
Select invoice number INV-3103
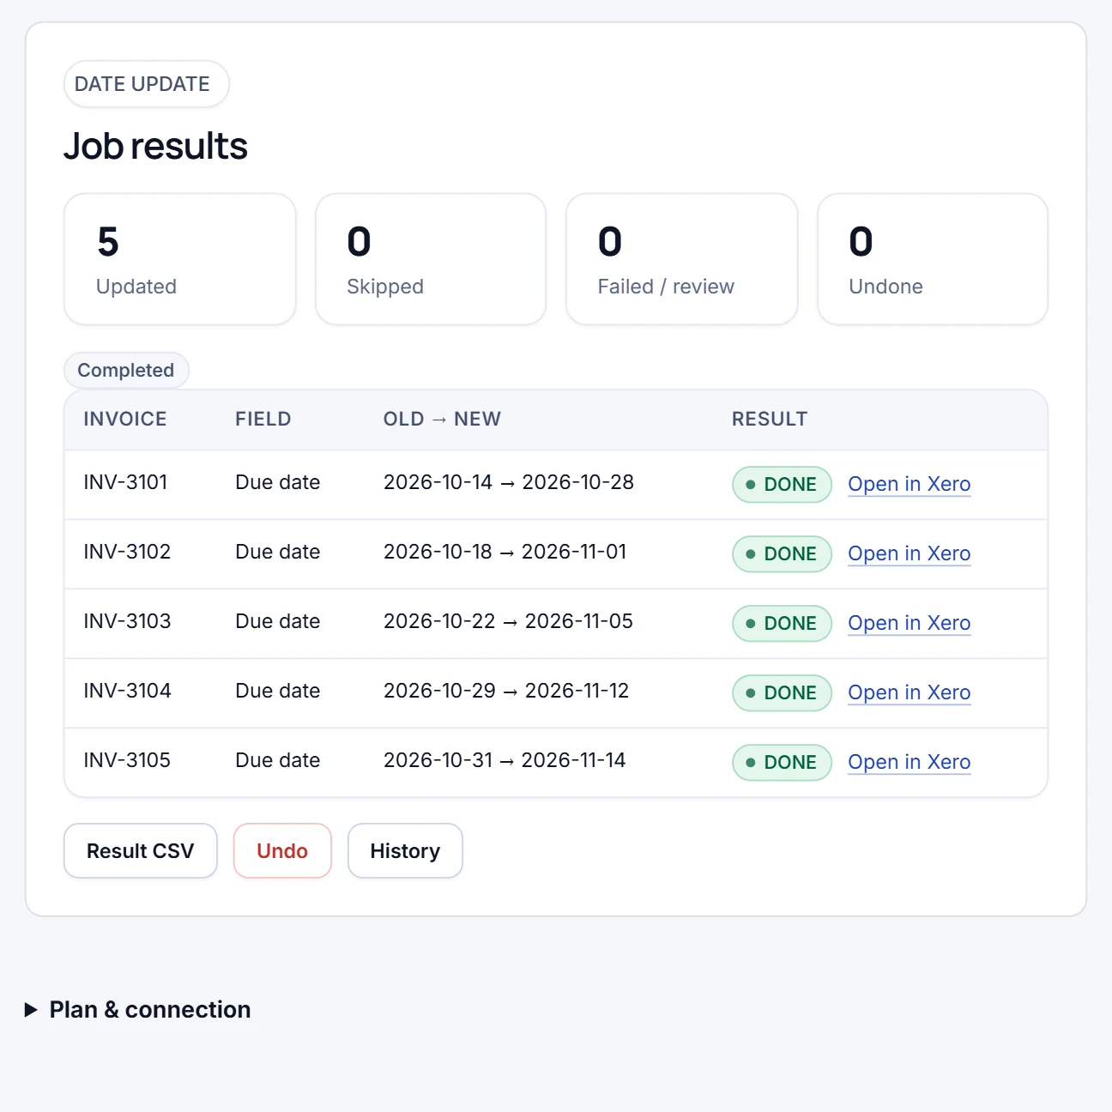(x=127, y=621)
